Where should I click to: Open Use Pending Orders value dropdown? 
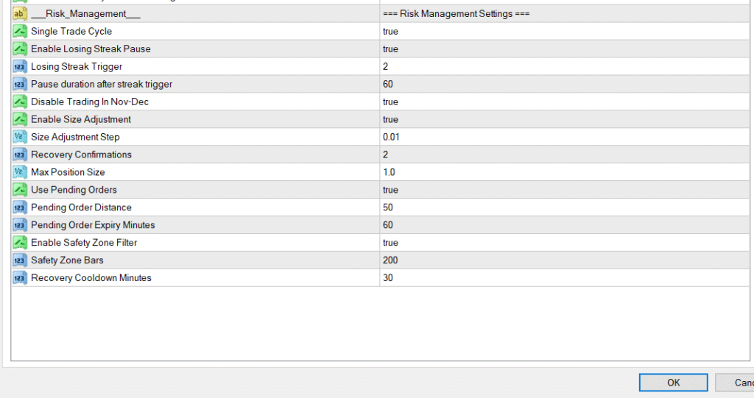[390, 190]
